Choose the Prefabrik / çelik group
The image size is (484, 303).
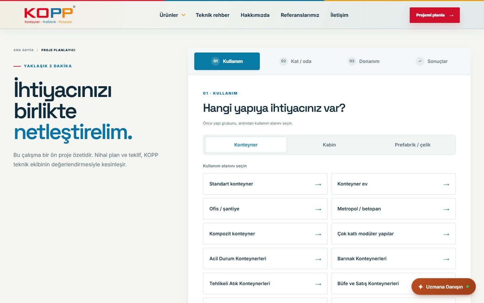[x=412, y=145]
